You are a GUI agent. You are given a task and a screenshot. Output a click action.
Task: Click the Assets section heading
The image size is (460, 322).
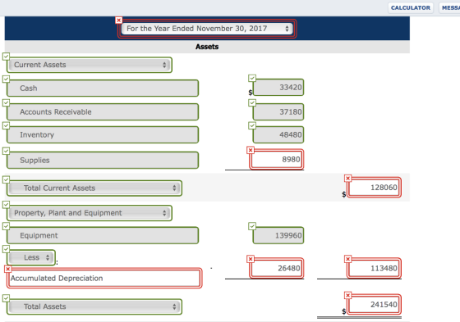[x=207, y=47]
